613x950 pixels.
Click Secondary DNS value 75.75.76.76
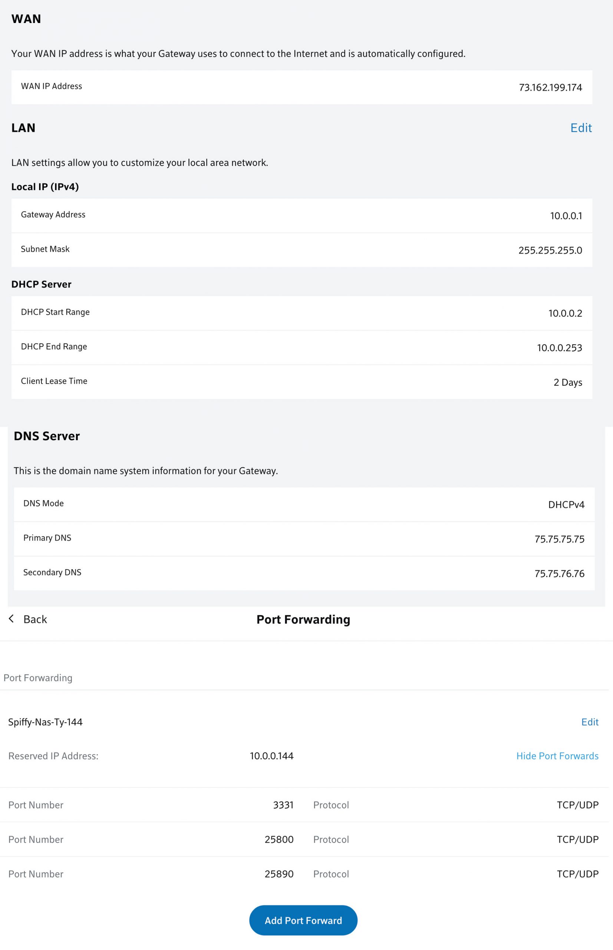pyautogui.click(x=559, y=574)
